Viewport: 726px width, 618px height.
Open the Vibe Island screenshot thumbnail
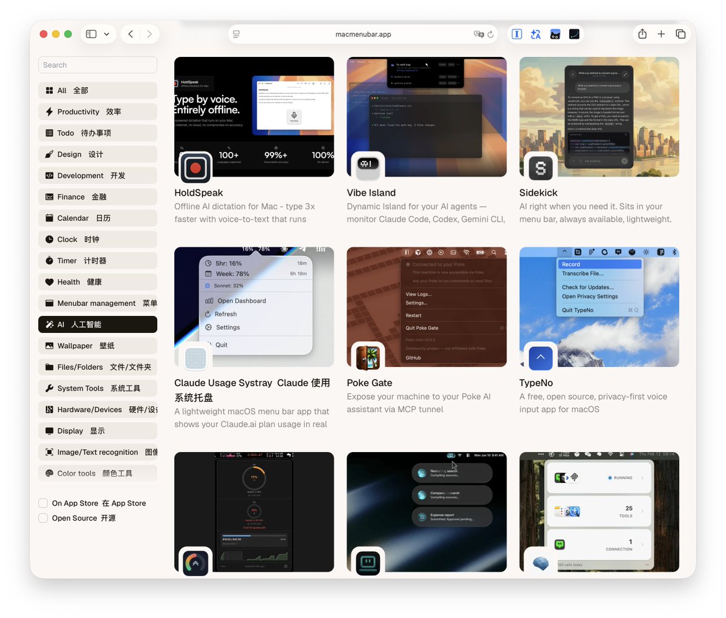(x=427, y=117)
